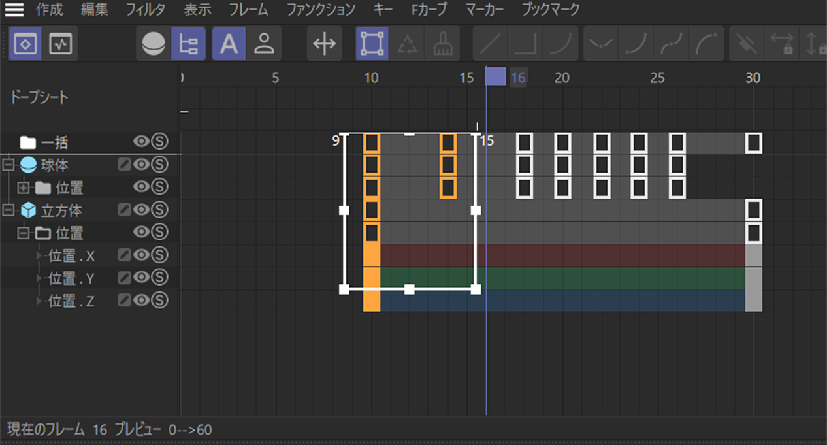Collapse the 位置 folder under 立方体

(x=24, y=233)
